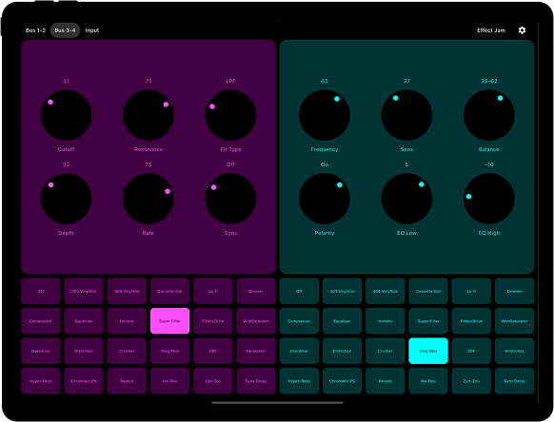Screen dimensions: 554x422
Task: Adjust the magenta Rate knob
Action: click(x=148, y=199)
